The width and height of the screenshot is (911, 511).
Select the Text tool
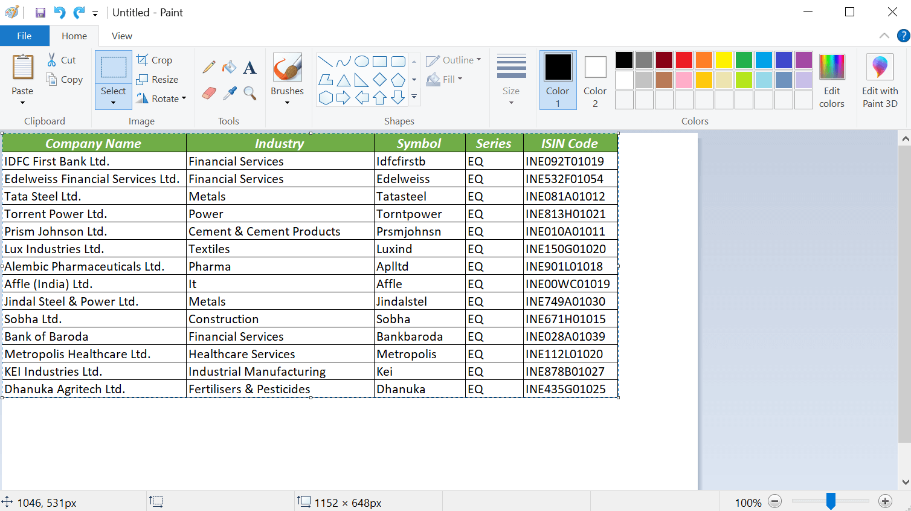tap(249, 67)
